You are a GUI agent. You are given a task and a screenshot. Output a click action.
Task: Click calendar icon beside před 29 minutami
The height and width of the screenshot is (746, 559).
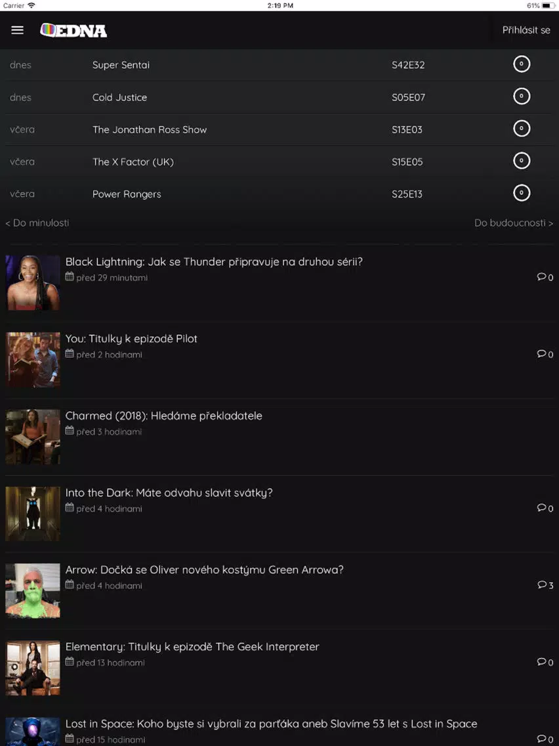[x=70, y=277]
